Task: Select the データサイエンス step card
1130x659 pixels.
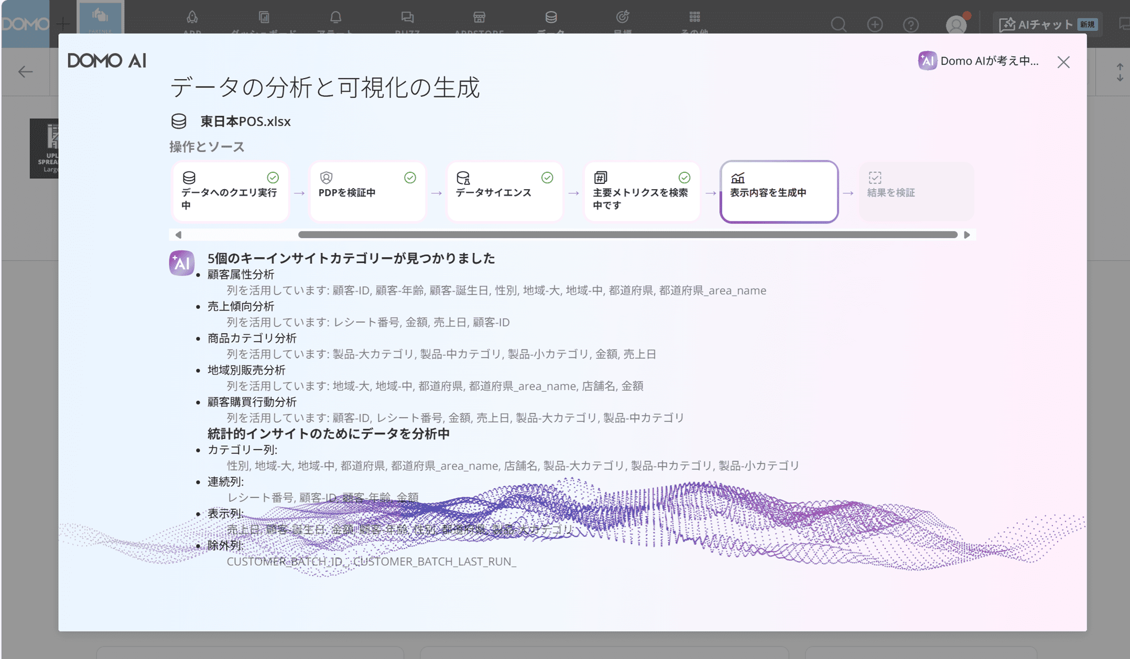Action: click(x=505, y=192)
